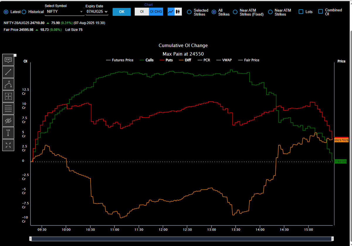Stay on the OI CHG tab
This screenshot has width=352, height=246.
[x=156, y=11]
